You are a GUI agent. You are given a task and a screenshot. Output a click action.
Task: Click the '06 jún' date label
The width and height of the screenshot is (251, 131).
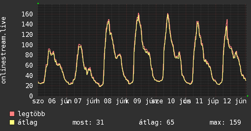[60, 101]
